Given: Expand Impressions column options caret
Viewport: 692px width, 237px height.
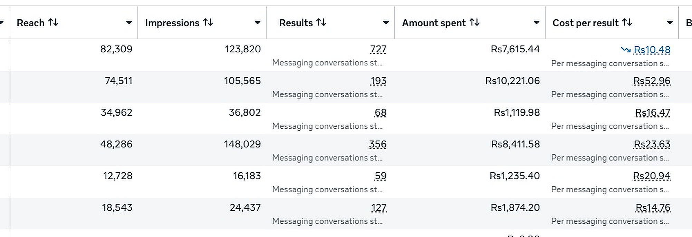Looking at the screenshot, I should pos(257,22).
